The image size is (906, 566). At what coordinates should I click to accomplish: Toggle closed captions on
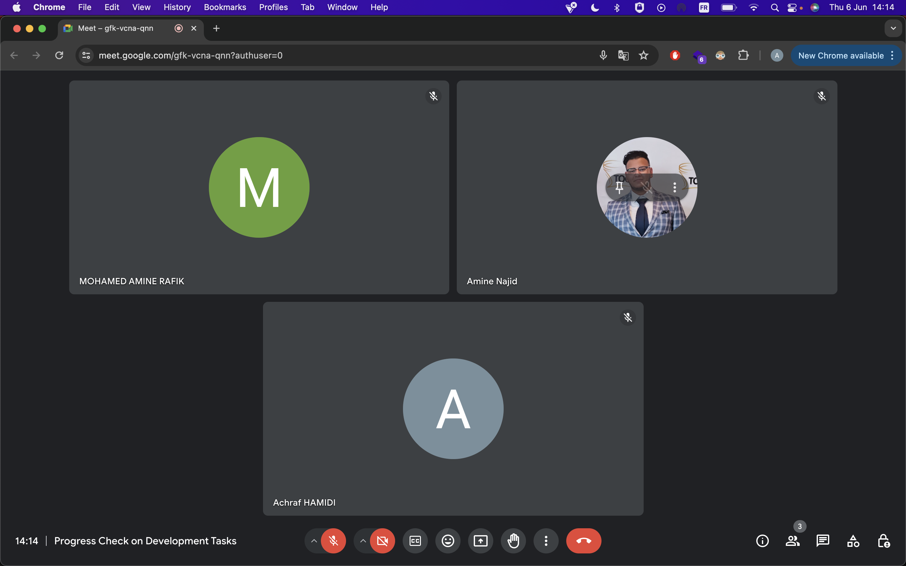tap(415, 541)
